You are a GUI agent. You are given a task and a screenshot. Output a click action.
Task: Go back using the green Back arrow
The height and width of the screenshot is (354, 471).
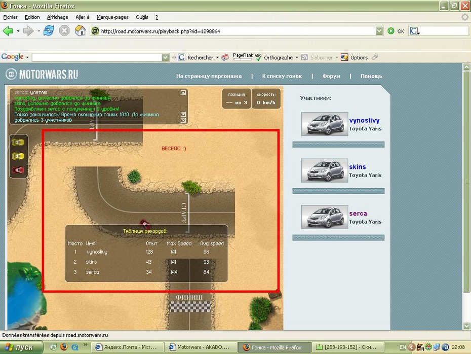point(8,30)
